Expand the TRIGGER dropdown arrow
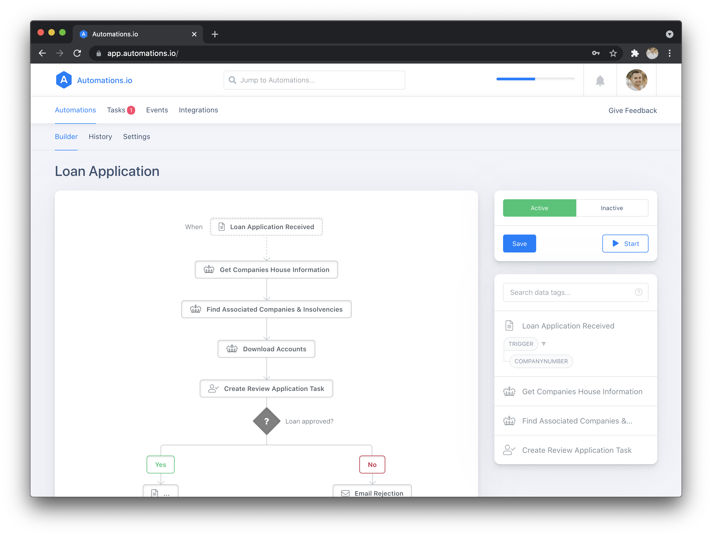The image size is (712, 537). 544,344
